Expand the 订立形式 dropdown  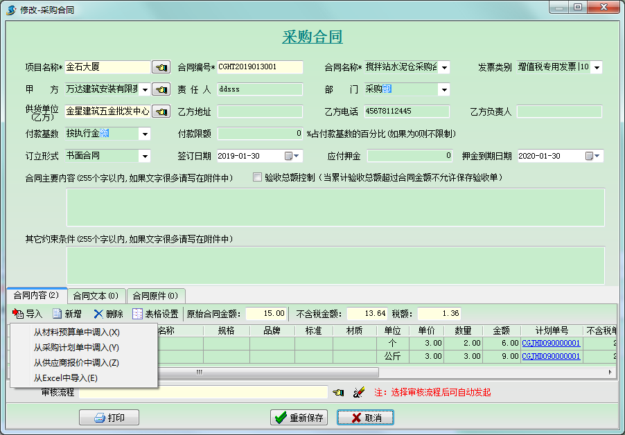[145, 156]
